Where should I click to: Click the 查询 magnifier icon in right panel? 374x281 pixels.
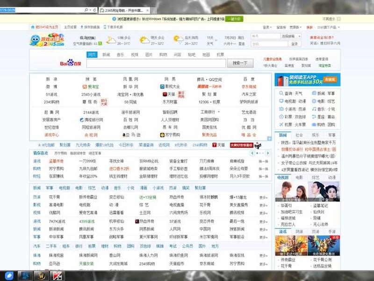tap(281, 93)
